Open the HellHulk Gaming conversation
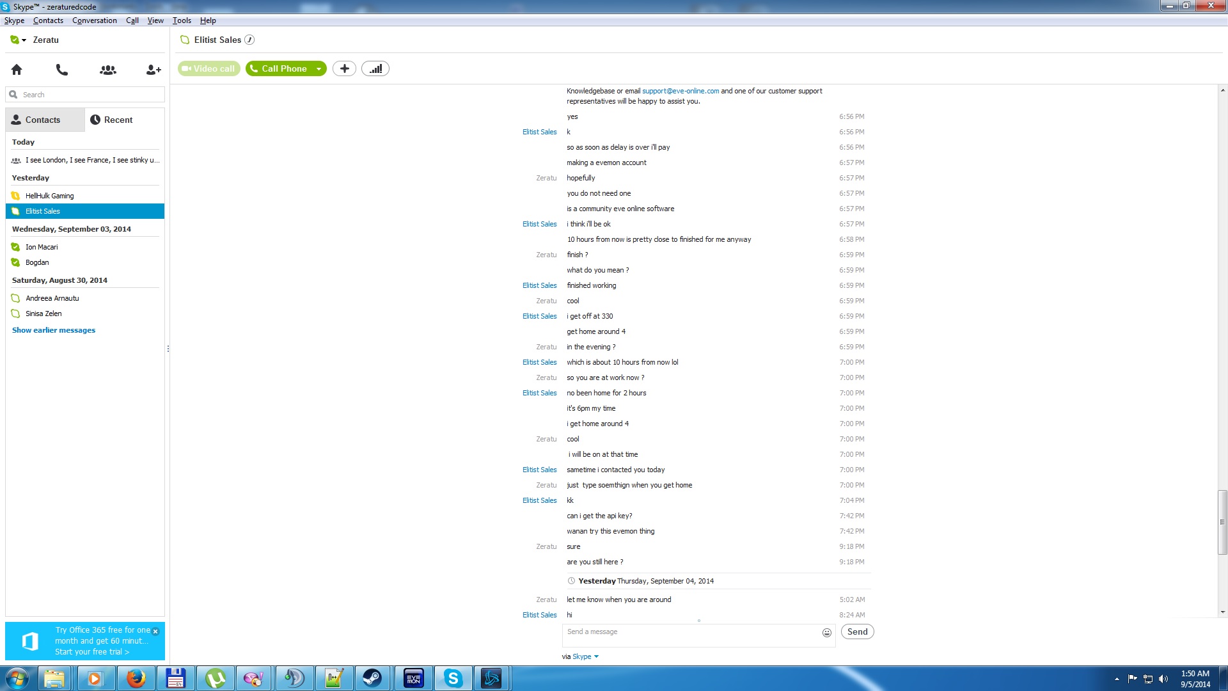This screenshot has width=1228, height=691. pyautogui.click(x=85, y=196)
